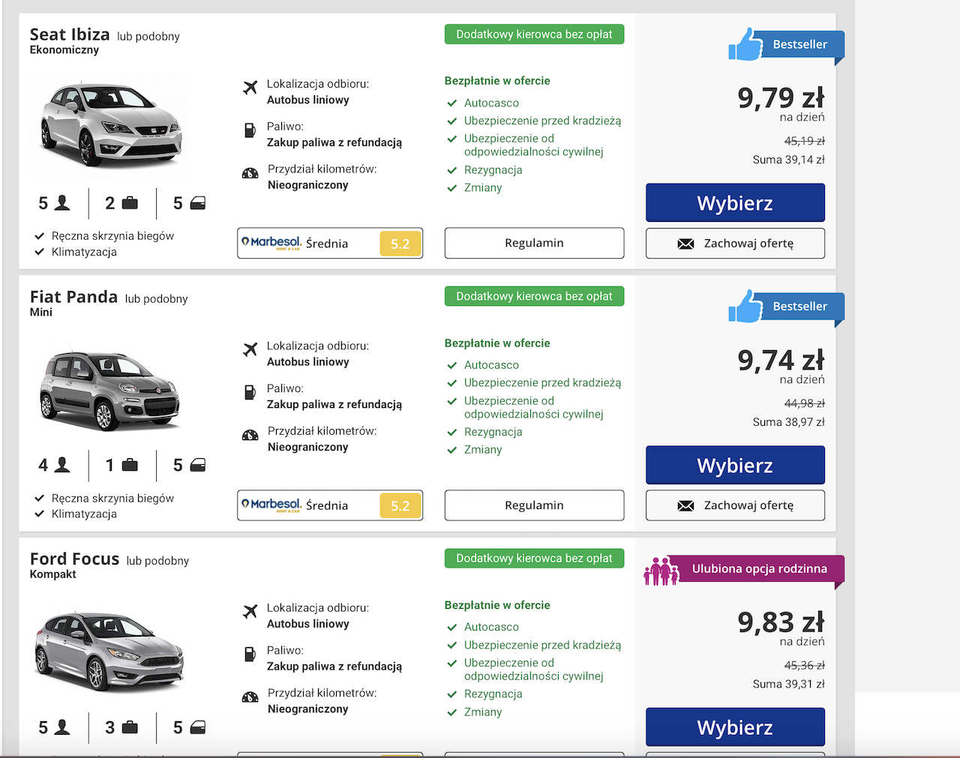This screenshot has width=960, height=758.
Task: Click the 'Suma 39,14 zł' total
Action: click(x=788, y=160)
